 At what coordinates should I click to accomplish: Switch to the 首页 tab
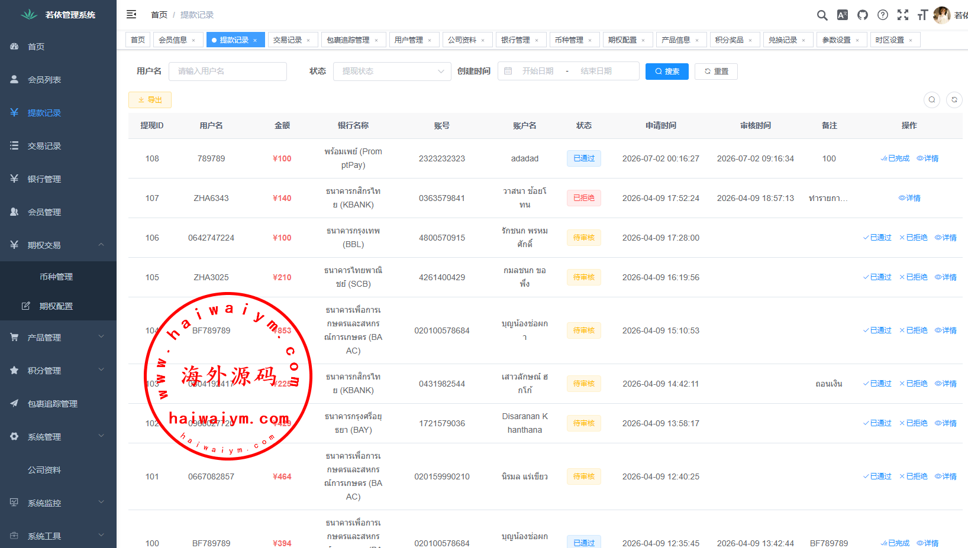[138, 40]
